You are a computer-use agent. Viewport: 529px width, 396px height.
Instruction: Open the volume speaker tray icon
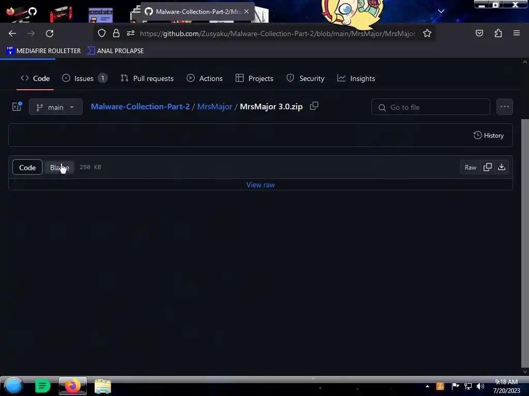[x=480, y=386]
